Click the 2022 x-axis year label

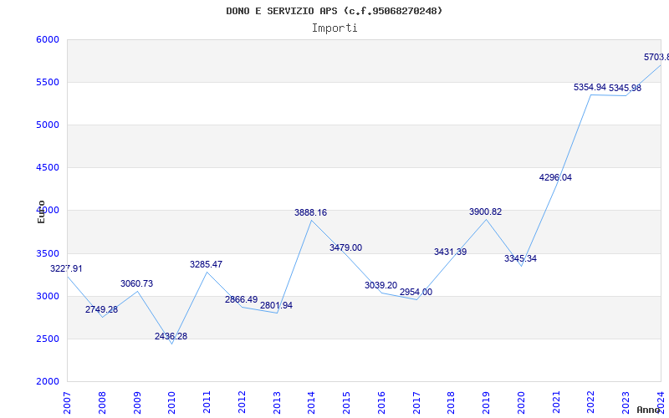[591, 403]
